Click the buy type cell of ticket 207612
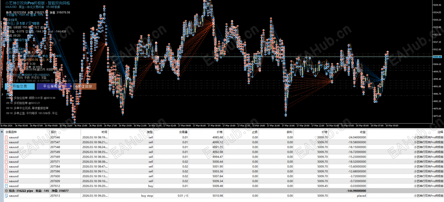 151,186
